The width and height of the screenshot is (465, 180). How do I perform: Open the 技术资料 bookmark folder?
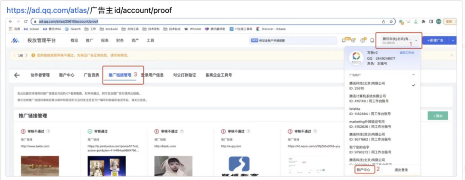coord(151,29)
